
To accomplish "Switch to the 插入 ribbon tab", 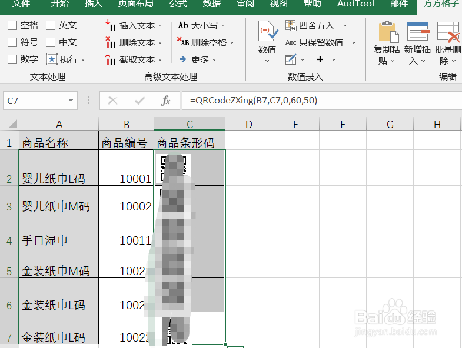I will tap(94, 4).
